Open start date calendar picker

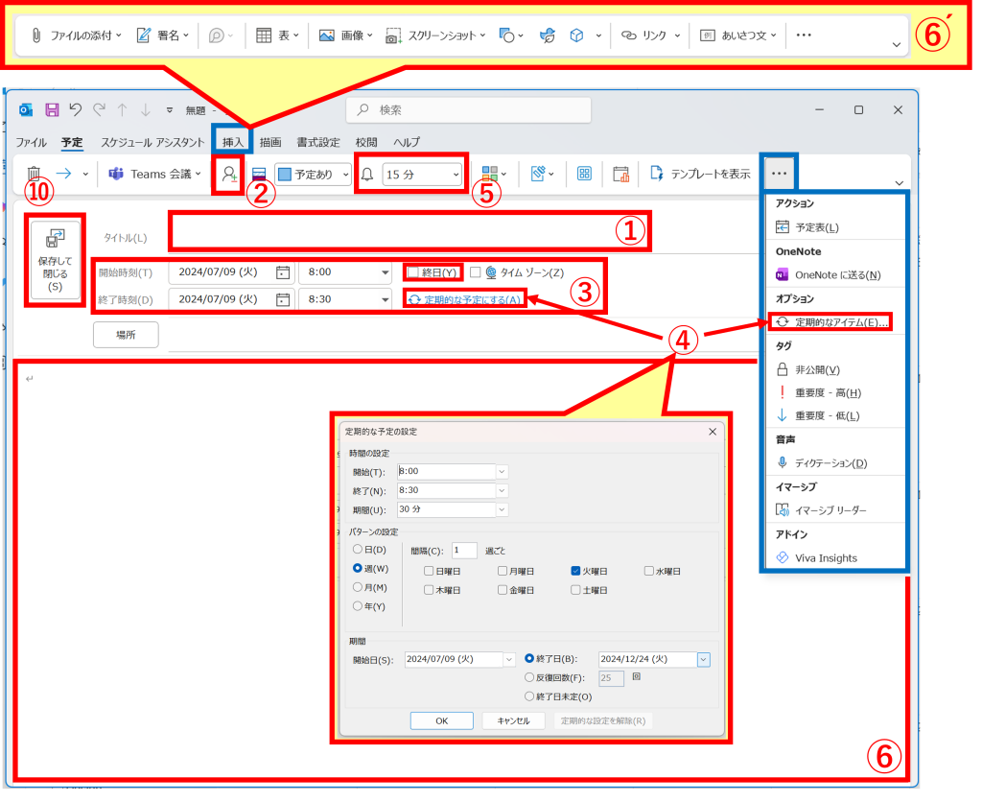tap(283, 272)
